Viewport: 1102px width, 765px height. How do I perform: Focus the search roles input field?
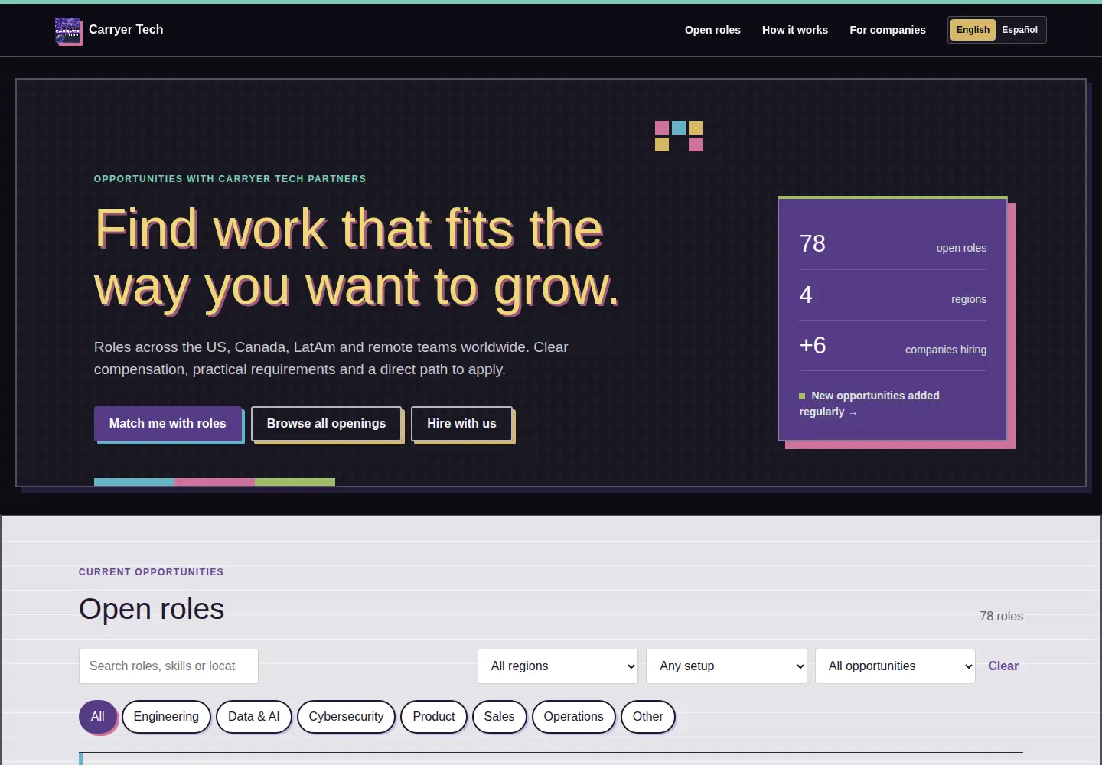[x=168, y=666]
